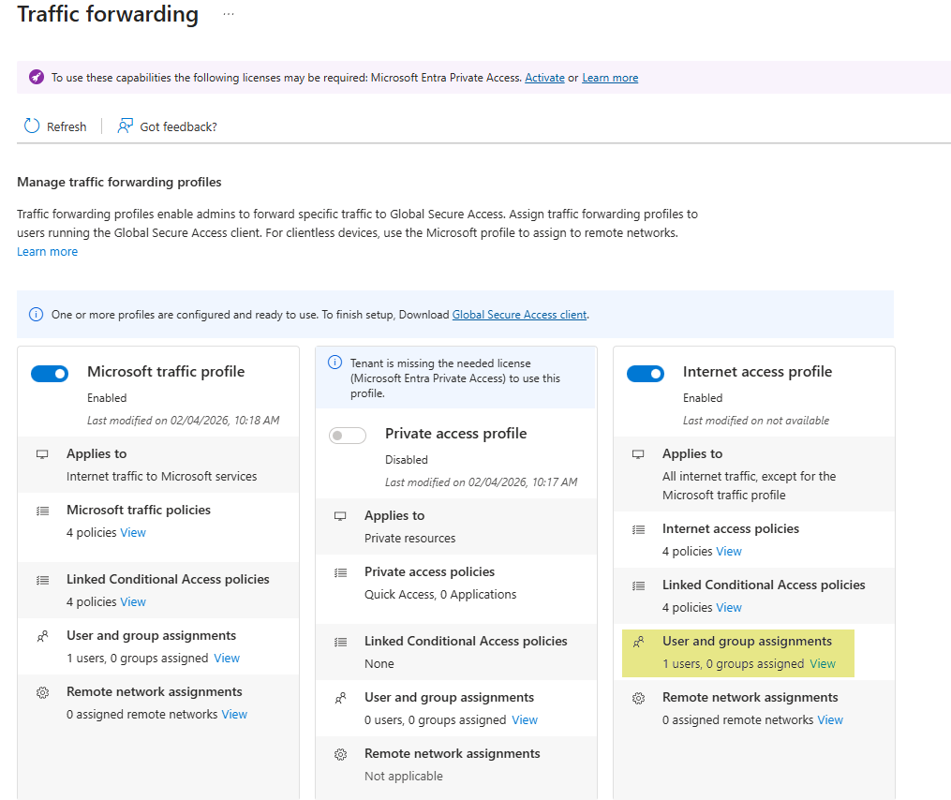Click gear icon for Internet profile remote networks
Screen dimensions: 951x800
(x=639, y=698)
